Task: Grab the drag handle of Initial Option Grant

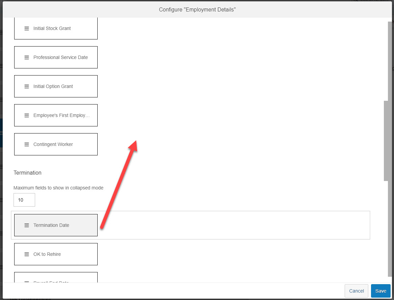Action: tap(27, 87)
